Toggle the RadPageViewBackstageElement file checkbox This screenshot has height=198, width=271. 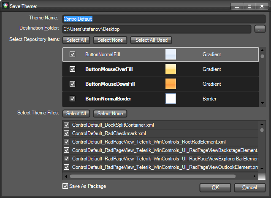(x=67, y=150)
